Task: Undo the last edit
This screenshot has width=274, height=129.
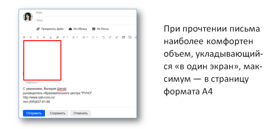Action: 103,37
